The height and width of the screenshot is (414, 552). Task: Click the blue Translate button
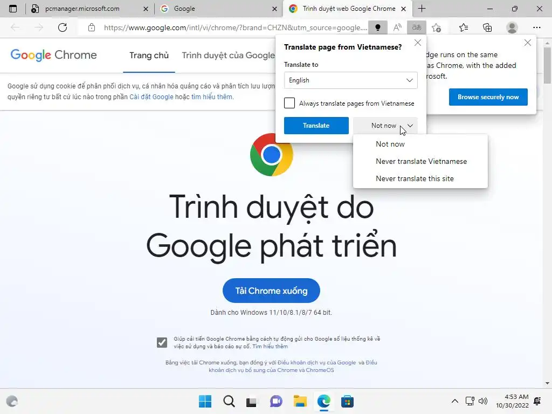(316, 126)
